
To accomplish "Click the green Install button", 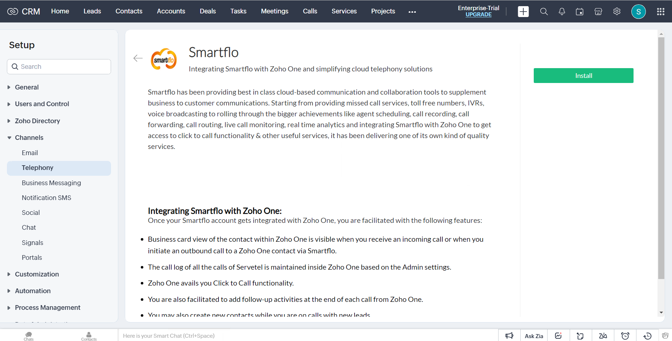I will coord(583,75).
